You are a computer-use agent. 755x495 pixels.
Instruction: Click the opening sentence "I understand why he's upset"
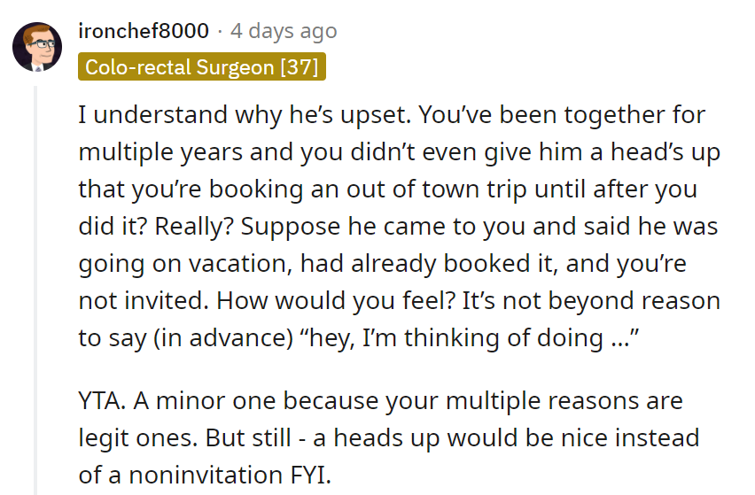[x=244, y=115]
